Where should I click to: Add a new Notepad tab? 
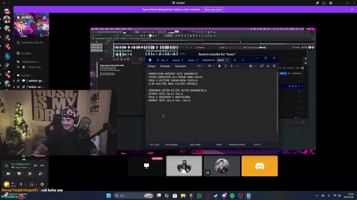(243, 60)
